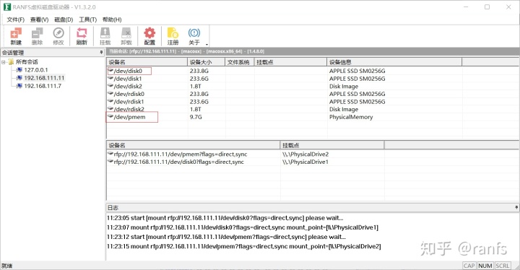Image resolution: width=520 pixels, height=270 pixels.
Task: Click computer icon beside 127.0.0.1
Action: [x=19, y=70]
